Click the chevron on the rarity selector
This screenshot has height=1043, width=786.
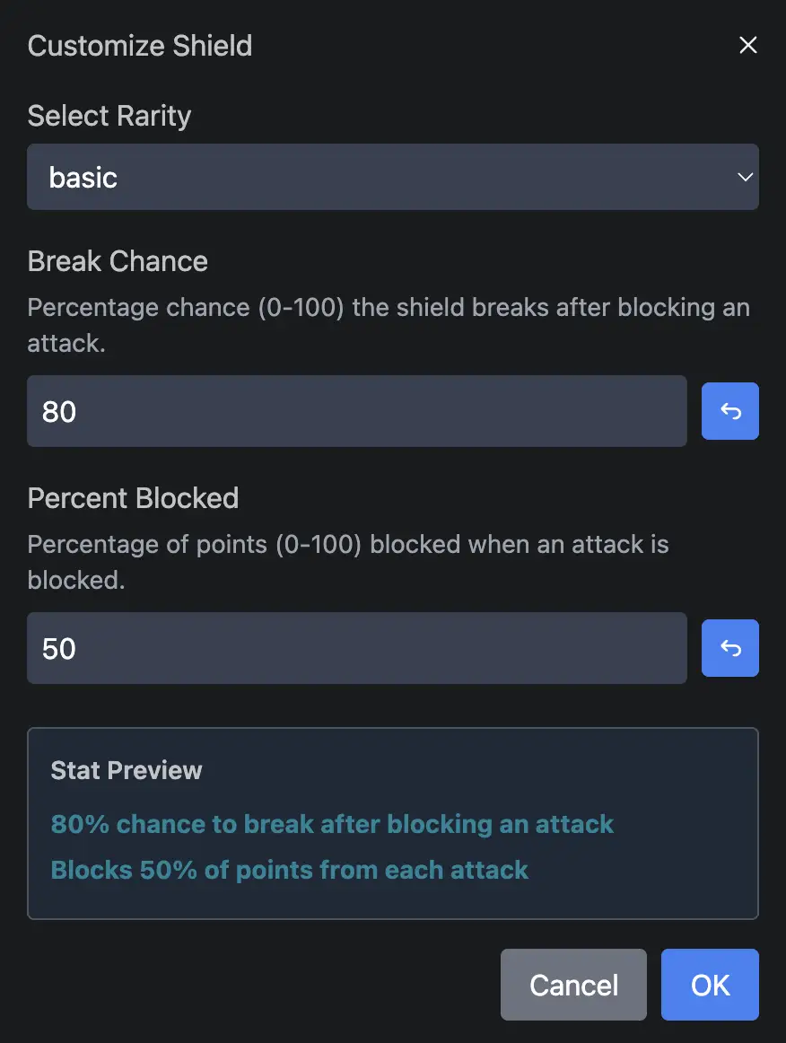click(745, 177)
